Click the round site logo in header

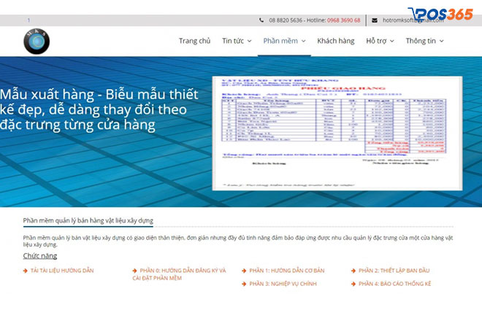pos(36,41)
